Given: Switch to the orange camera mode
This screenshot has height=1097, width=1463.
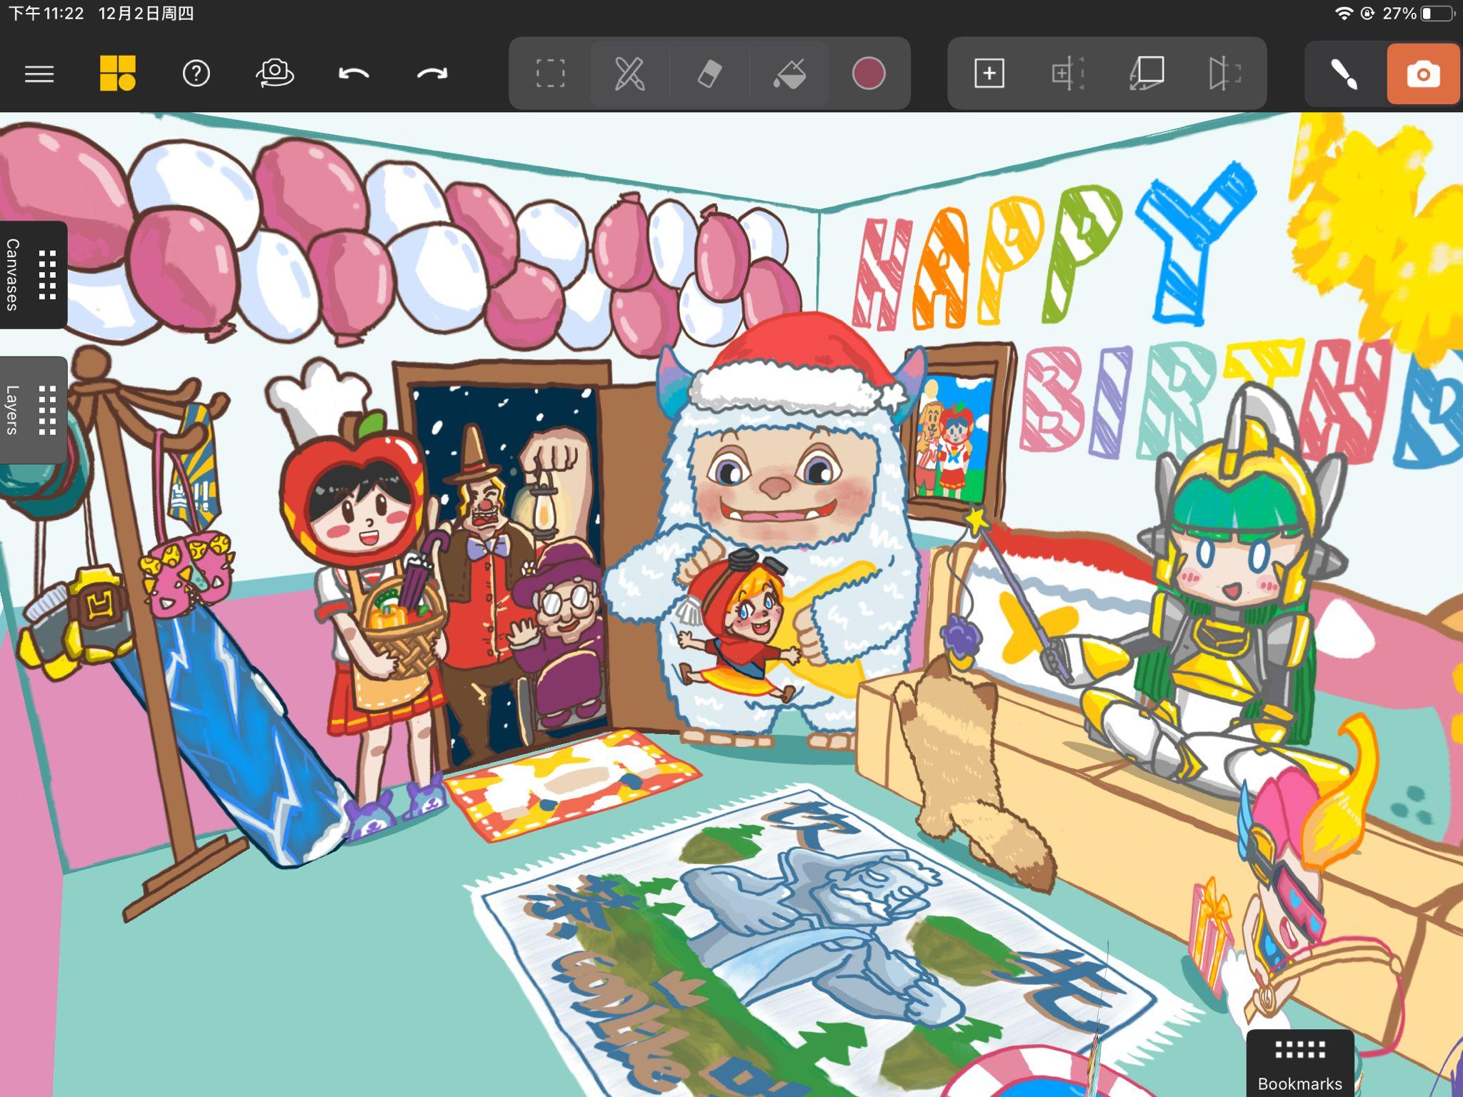Looking at the screenshot, I should [x=1423, y=74].
